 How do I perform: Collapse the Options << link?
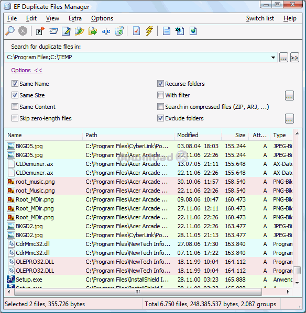[x=27, y=71]
